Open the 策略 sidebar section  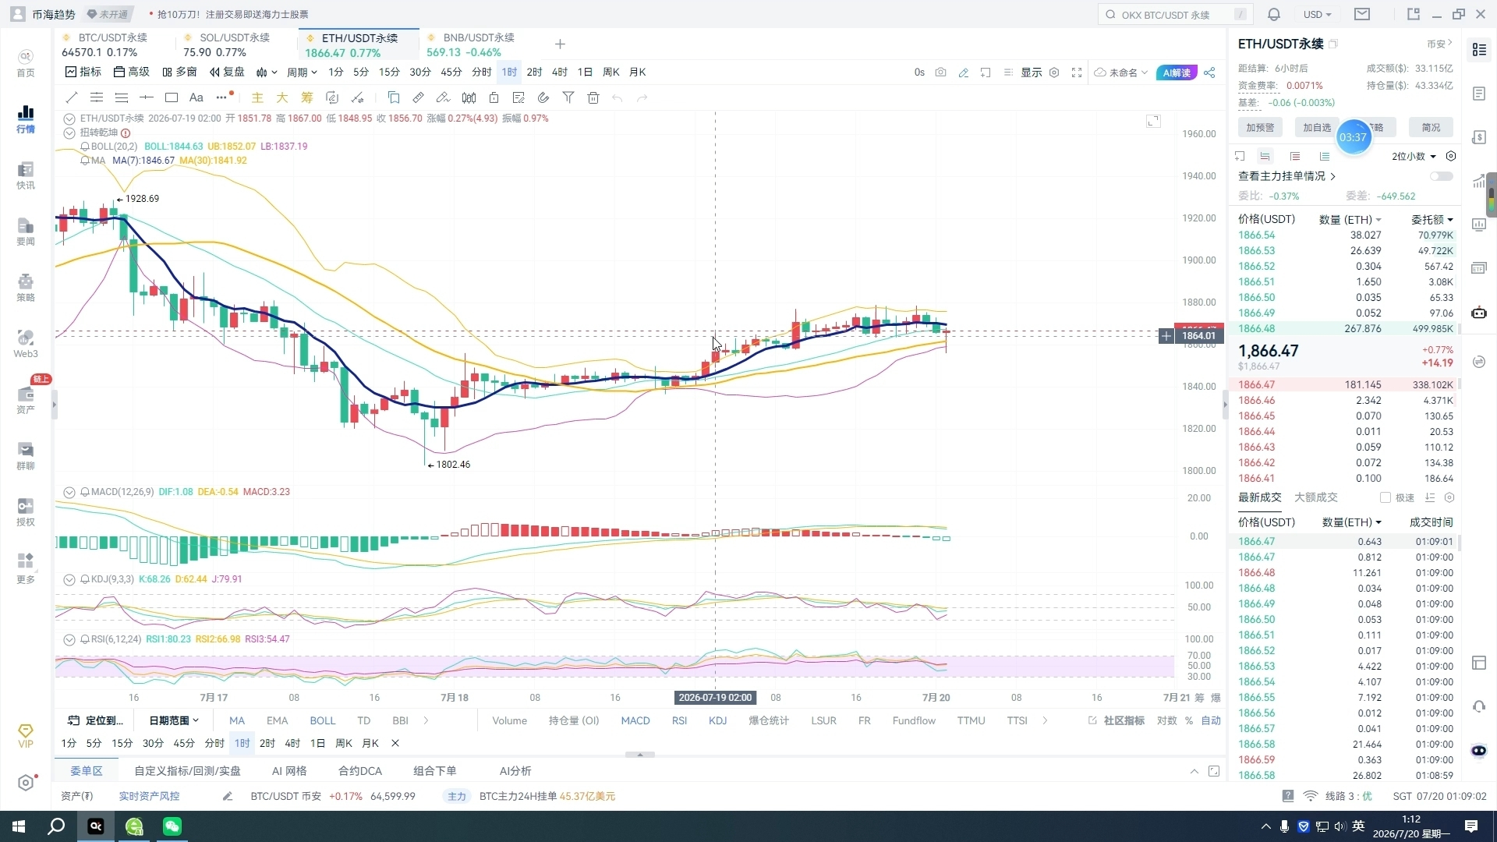[26, 288]
